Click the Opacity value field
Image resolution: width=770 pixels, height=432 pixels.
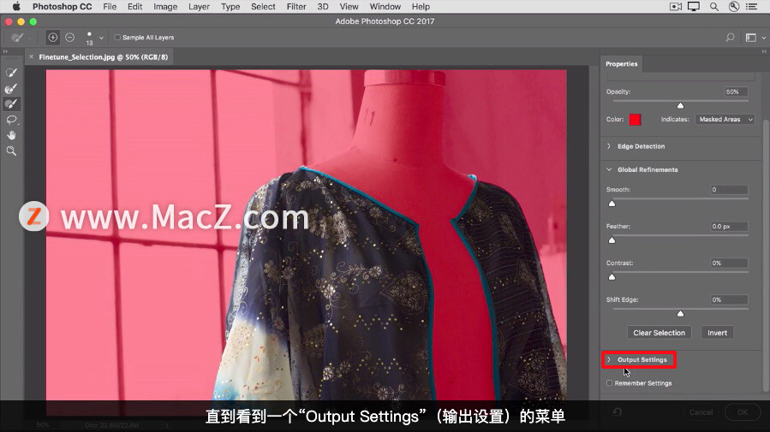(x=736, y=92)
